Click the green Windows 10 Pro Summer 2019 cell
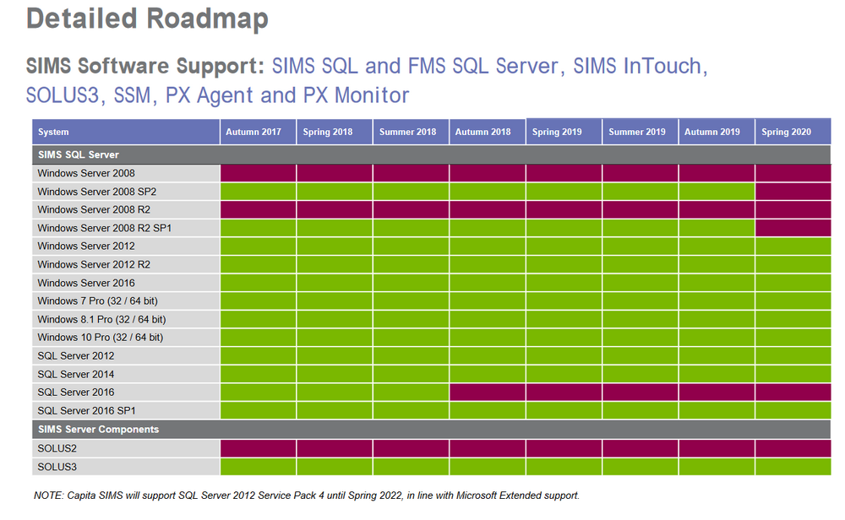Image resolution: width=845 pixels, height=520 pixels. [x=641, y=338]
